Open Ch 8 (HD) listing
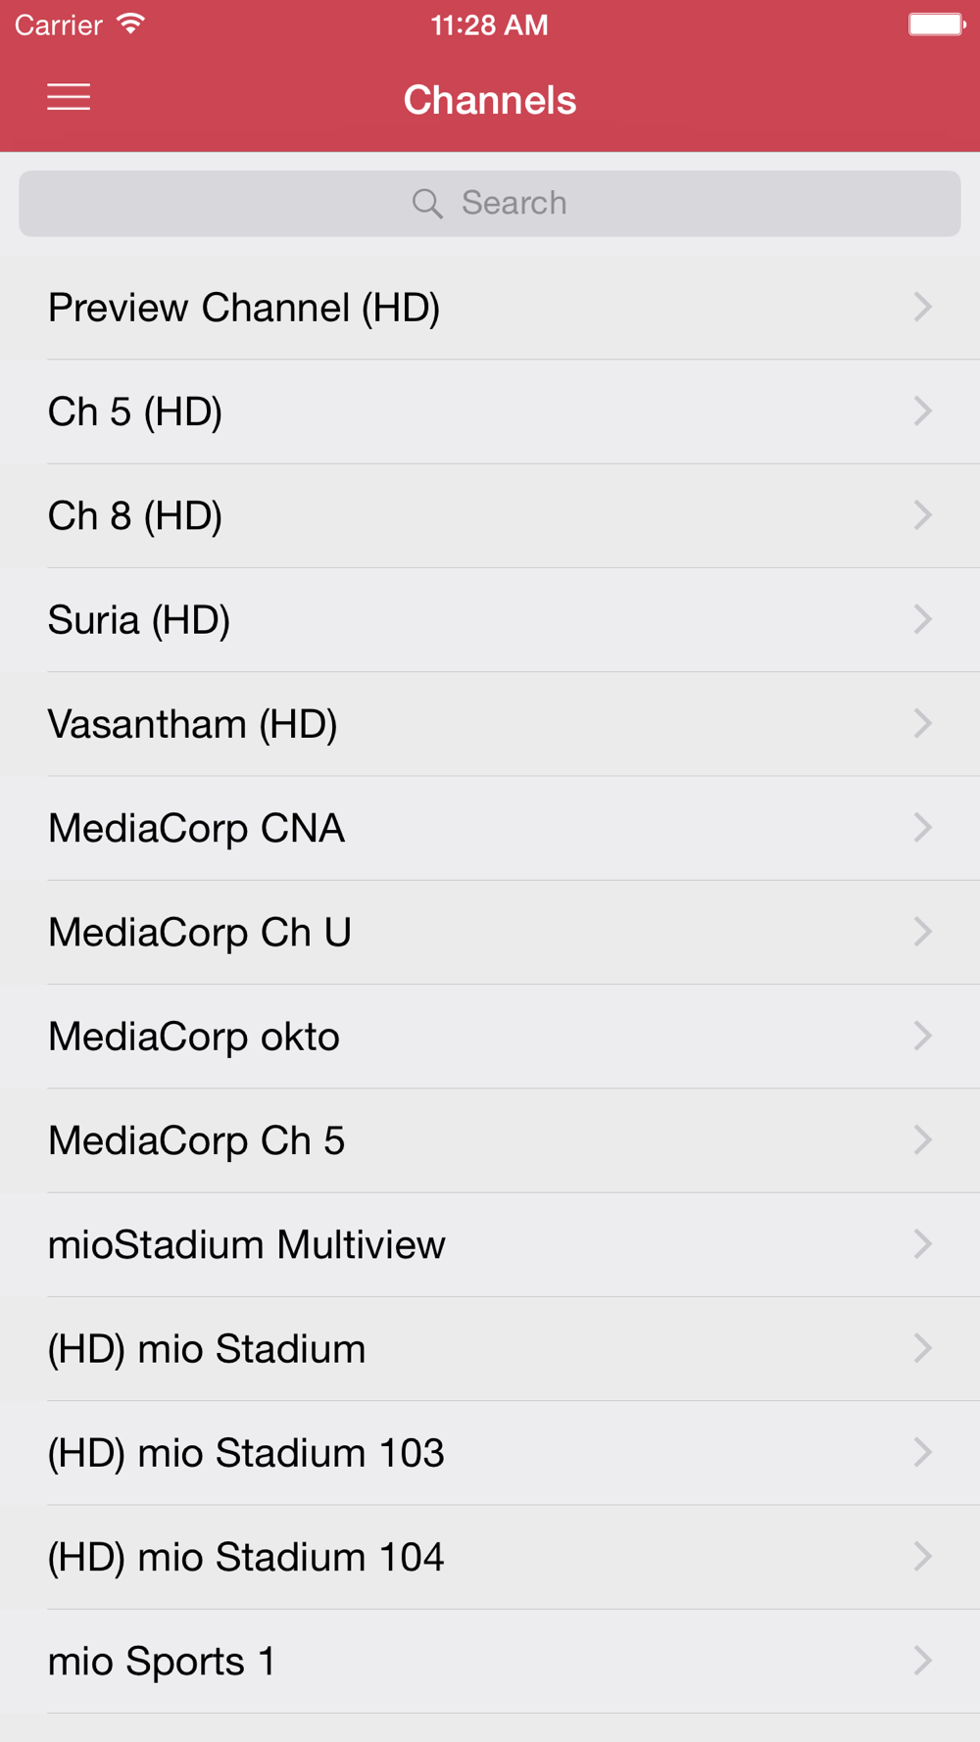 tap(135, 516)
